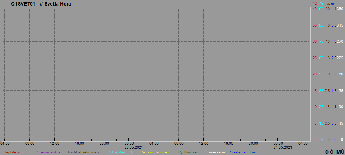Select the cyan Vlhkost vzduchu legend entry
Viewport: 345px width, 155px height.
point(122,152)
